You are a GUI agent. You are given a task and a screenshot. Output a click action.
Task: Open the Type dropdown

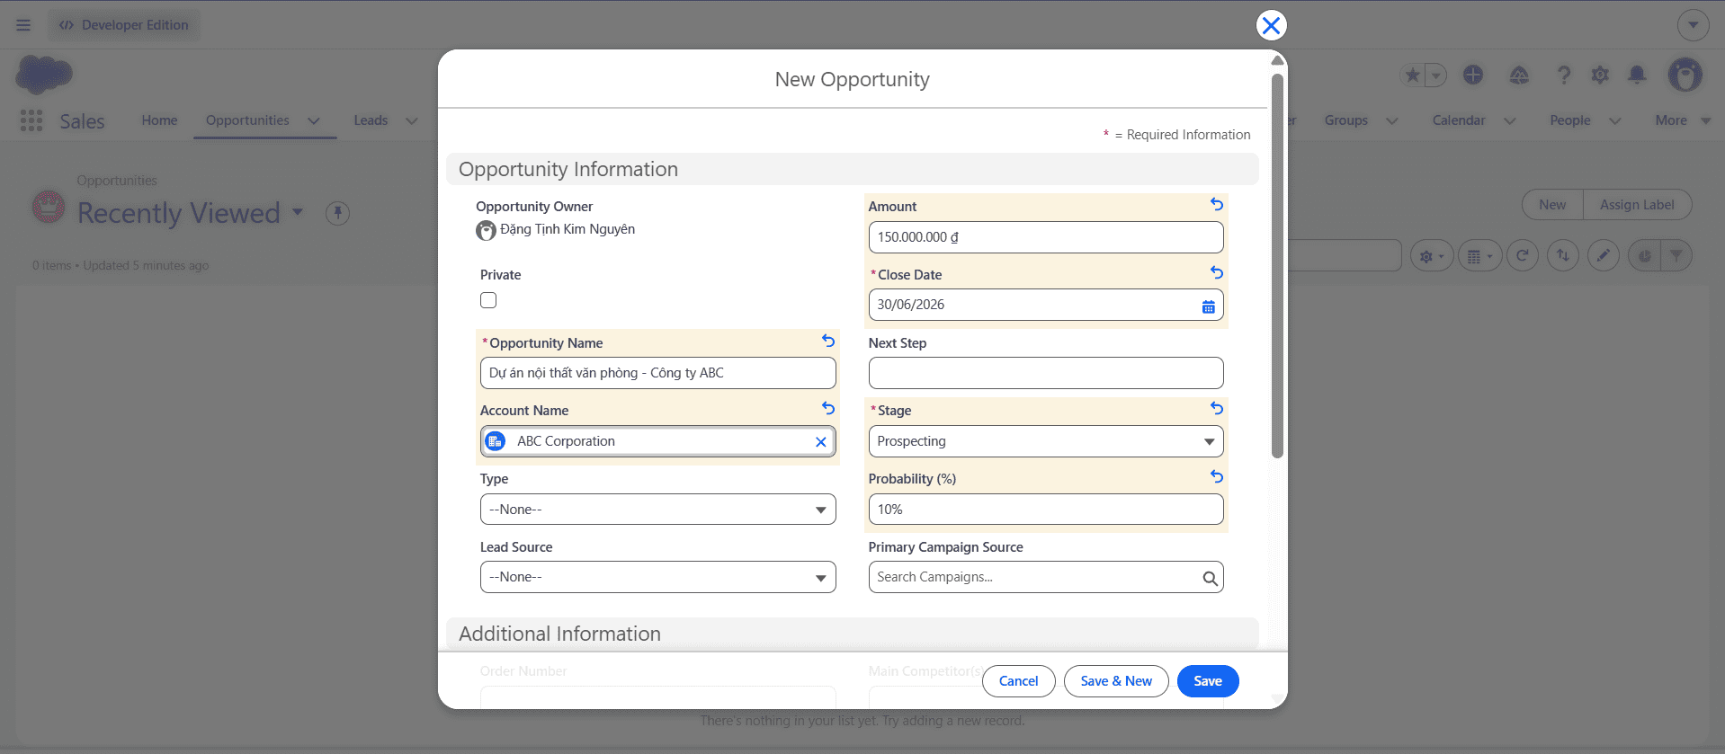(x=657, y=510)
